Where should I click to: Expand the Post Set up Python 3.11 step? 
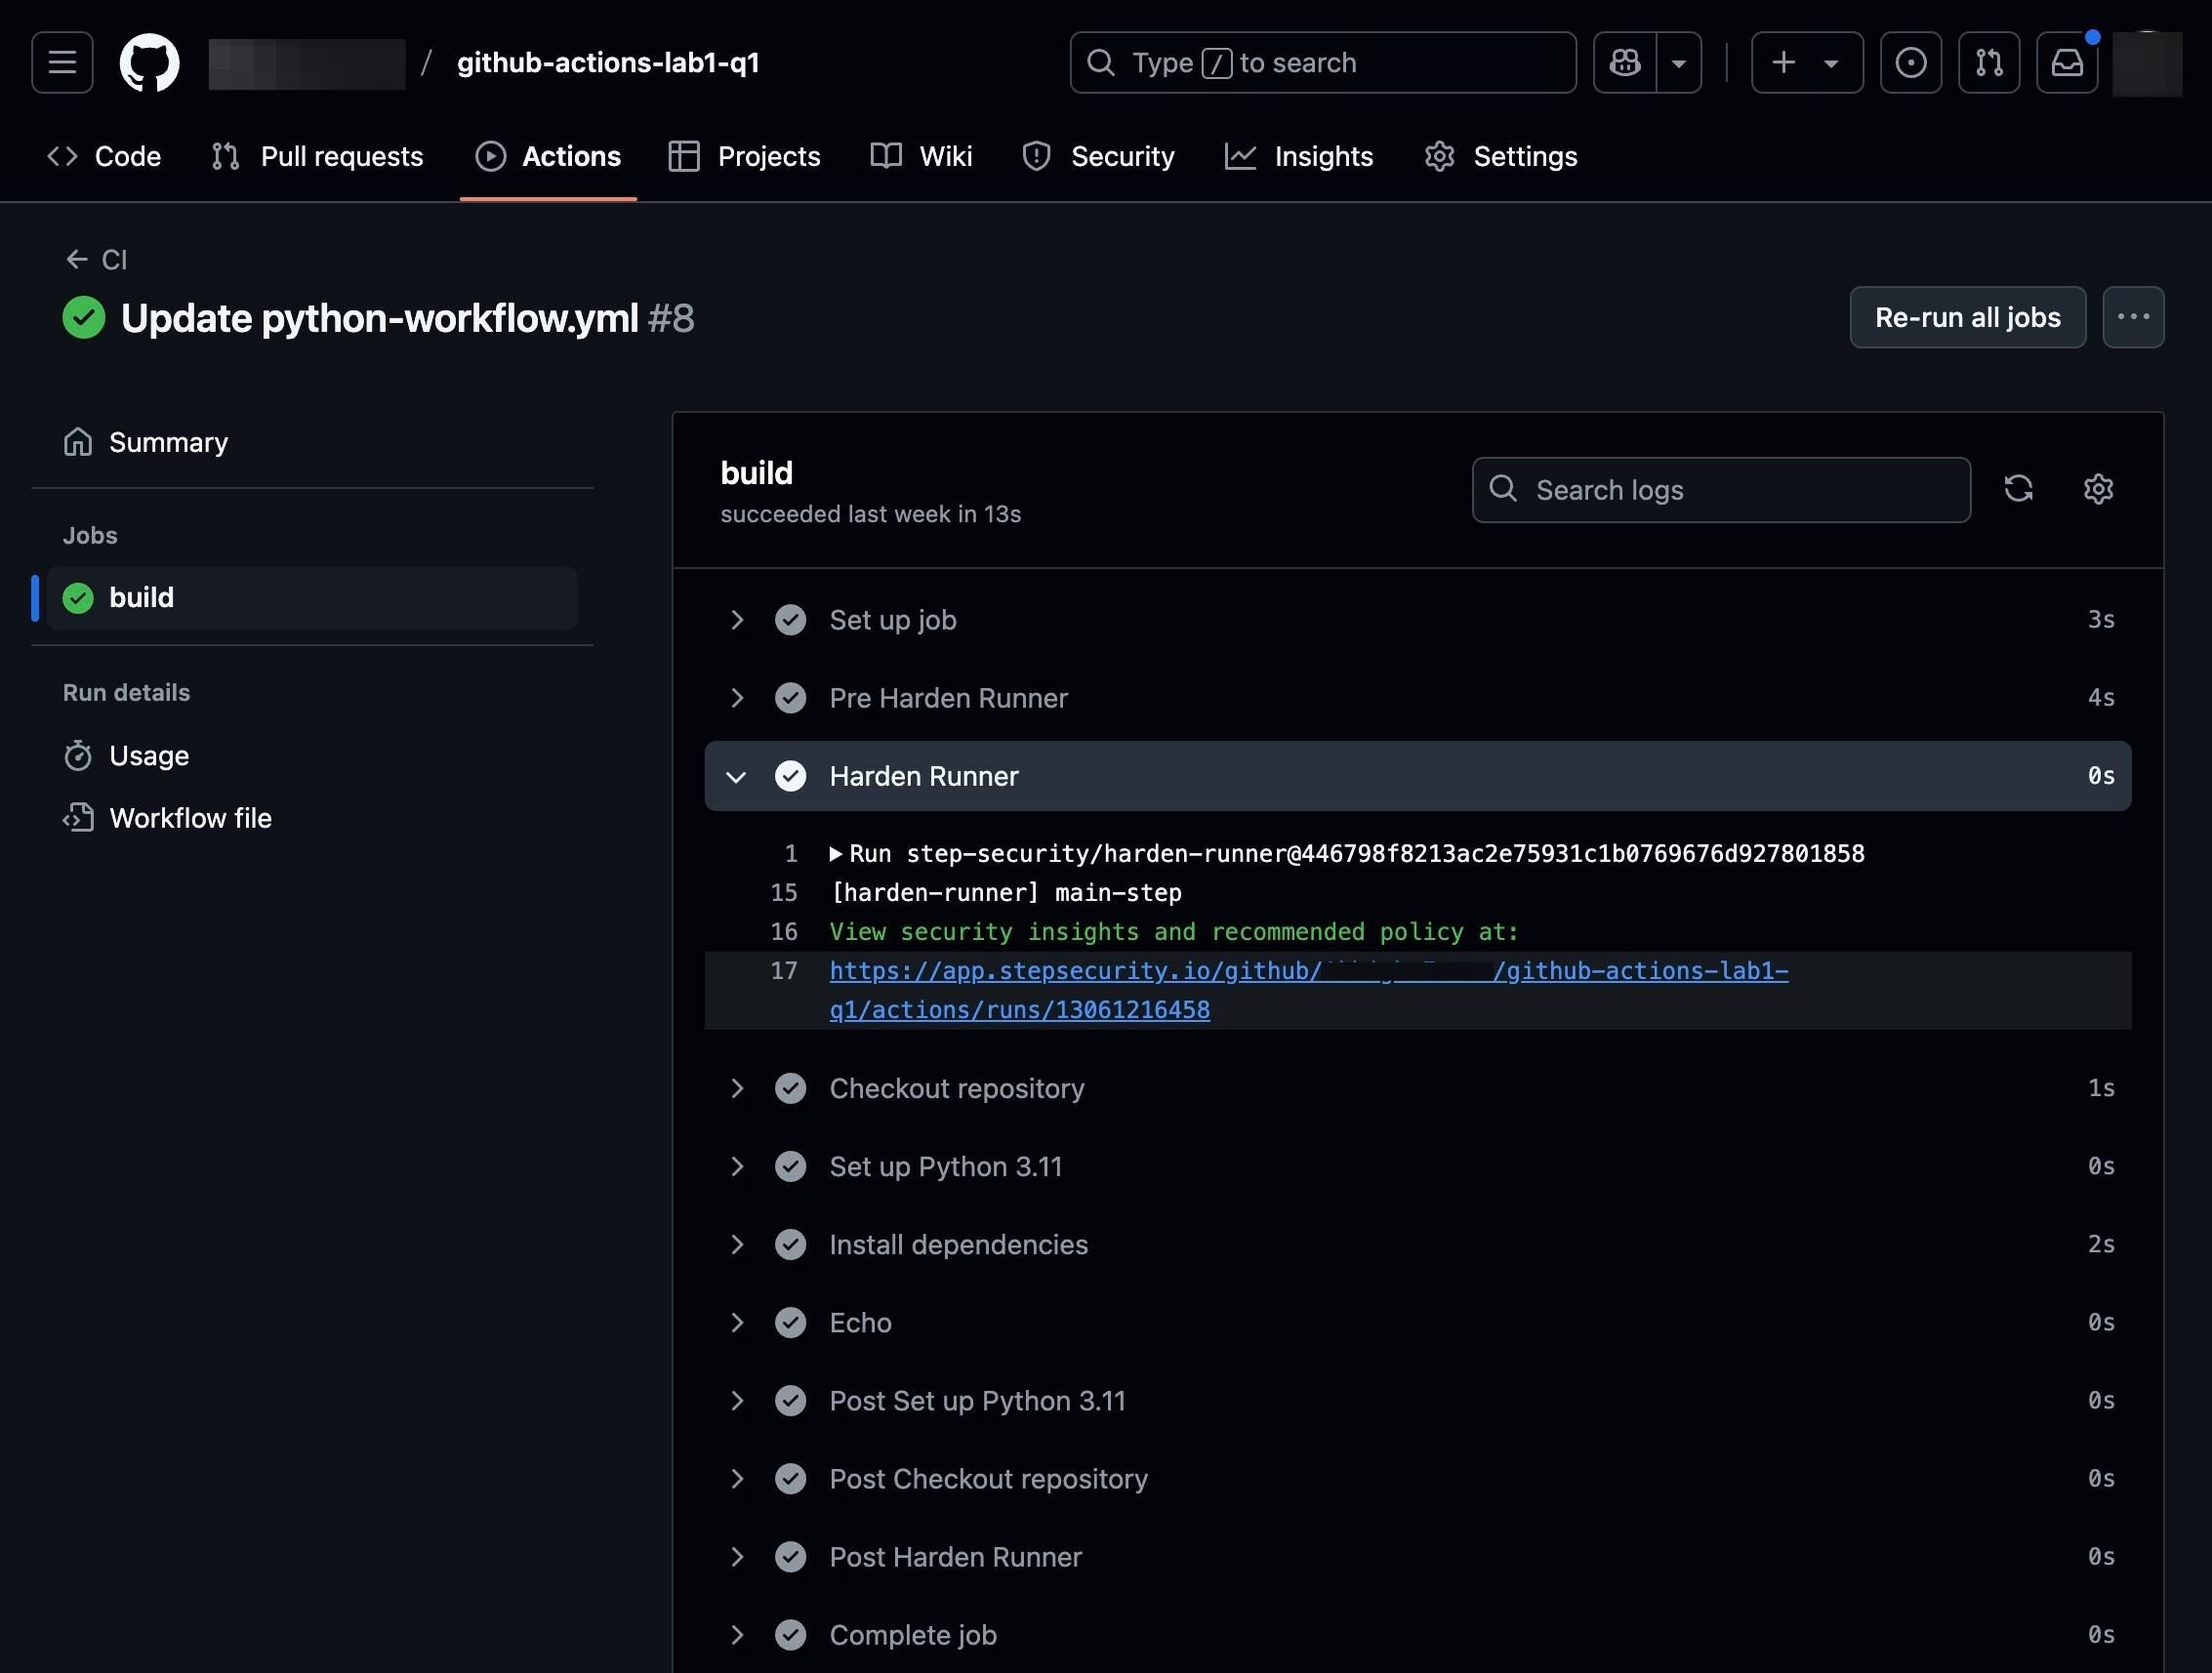click(x=1417, y=1400)
